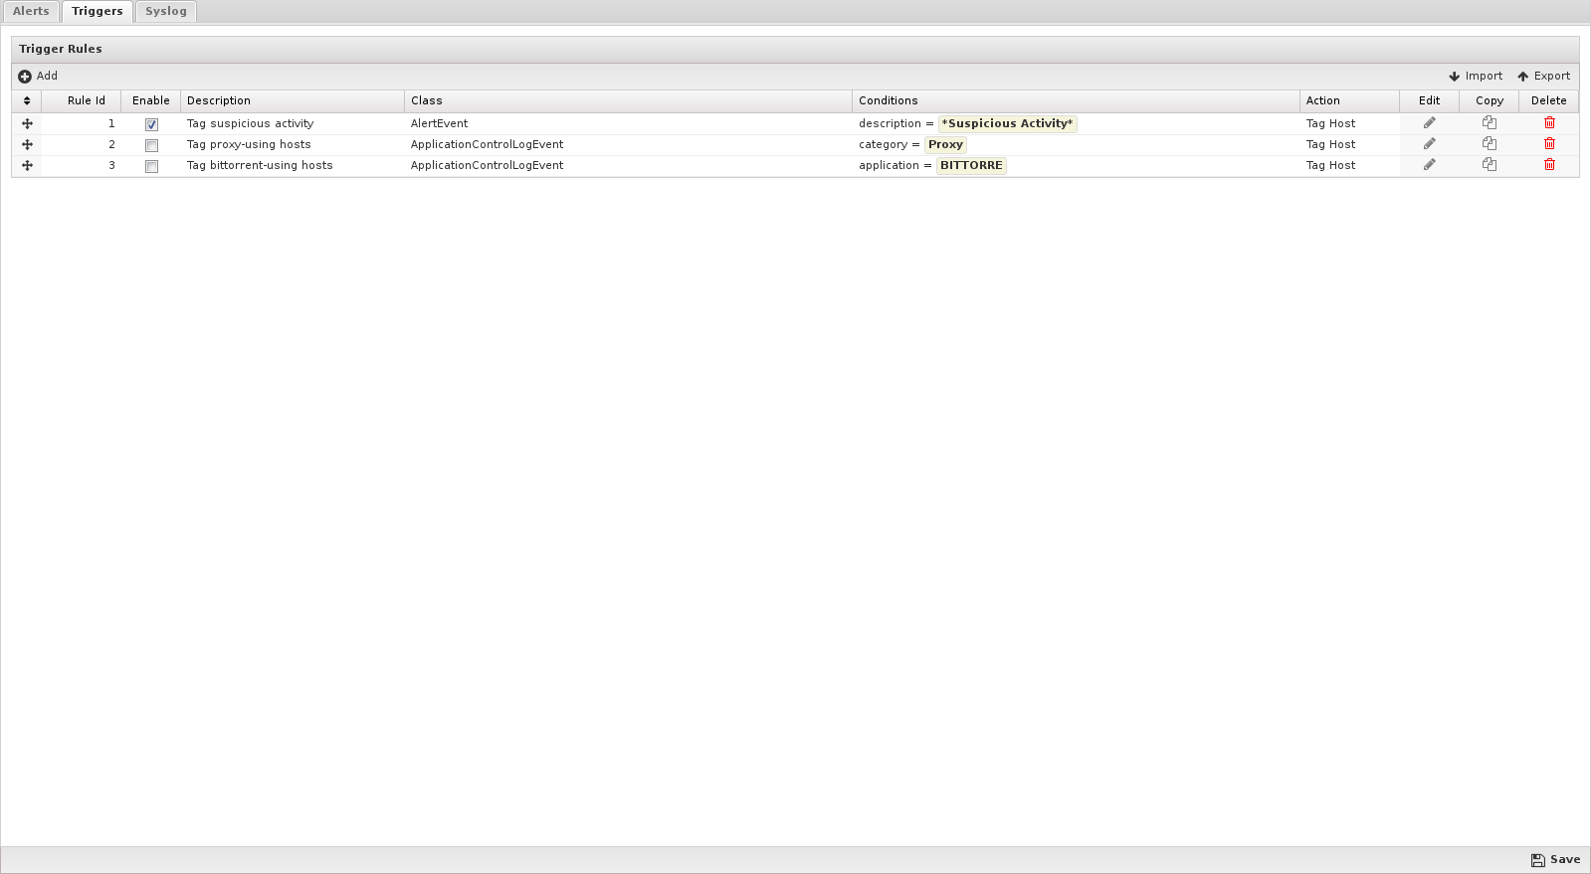Select the Triggers tab
Screen dimensions: 1591x874
97,11
